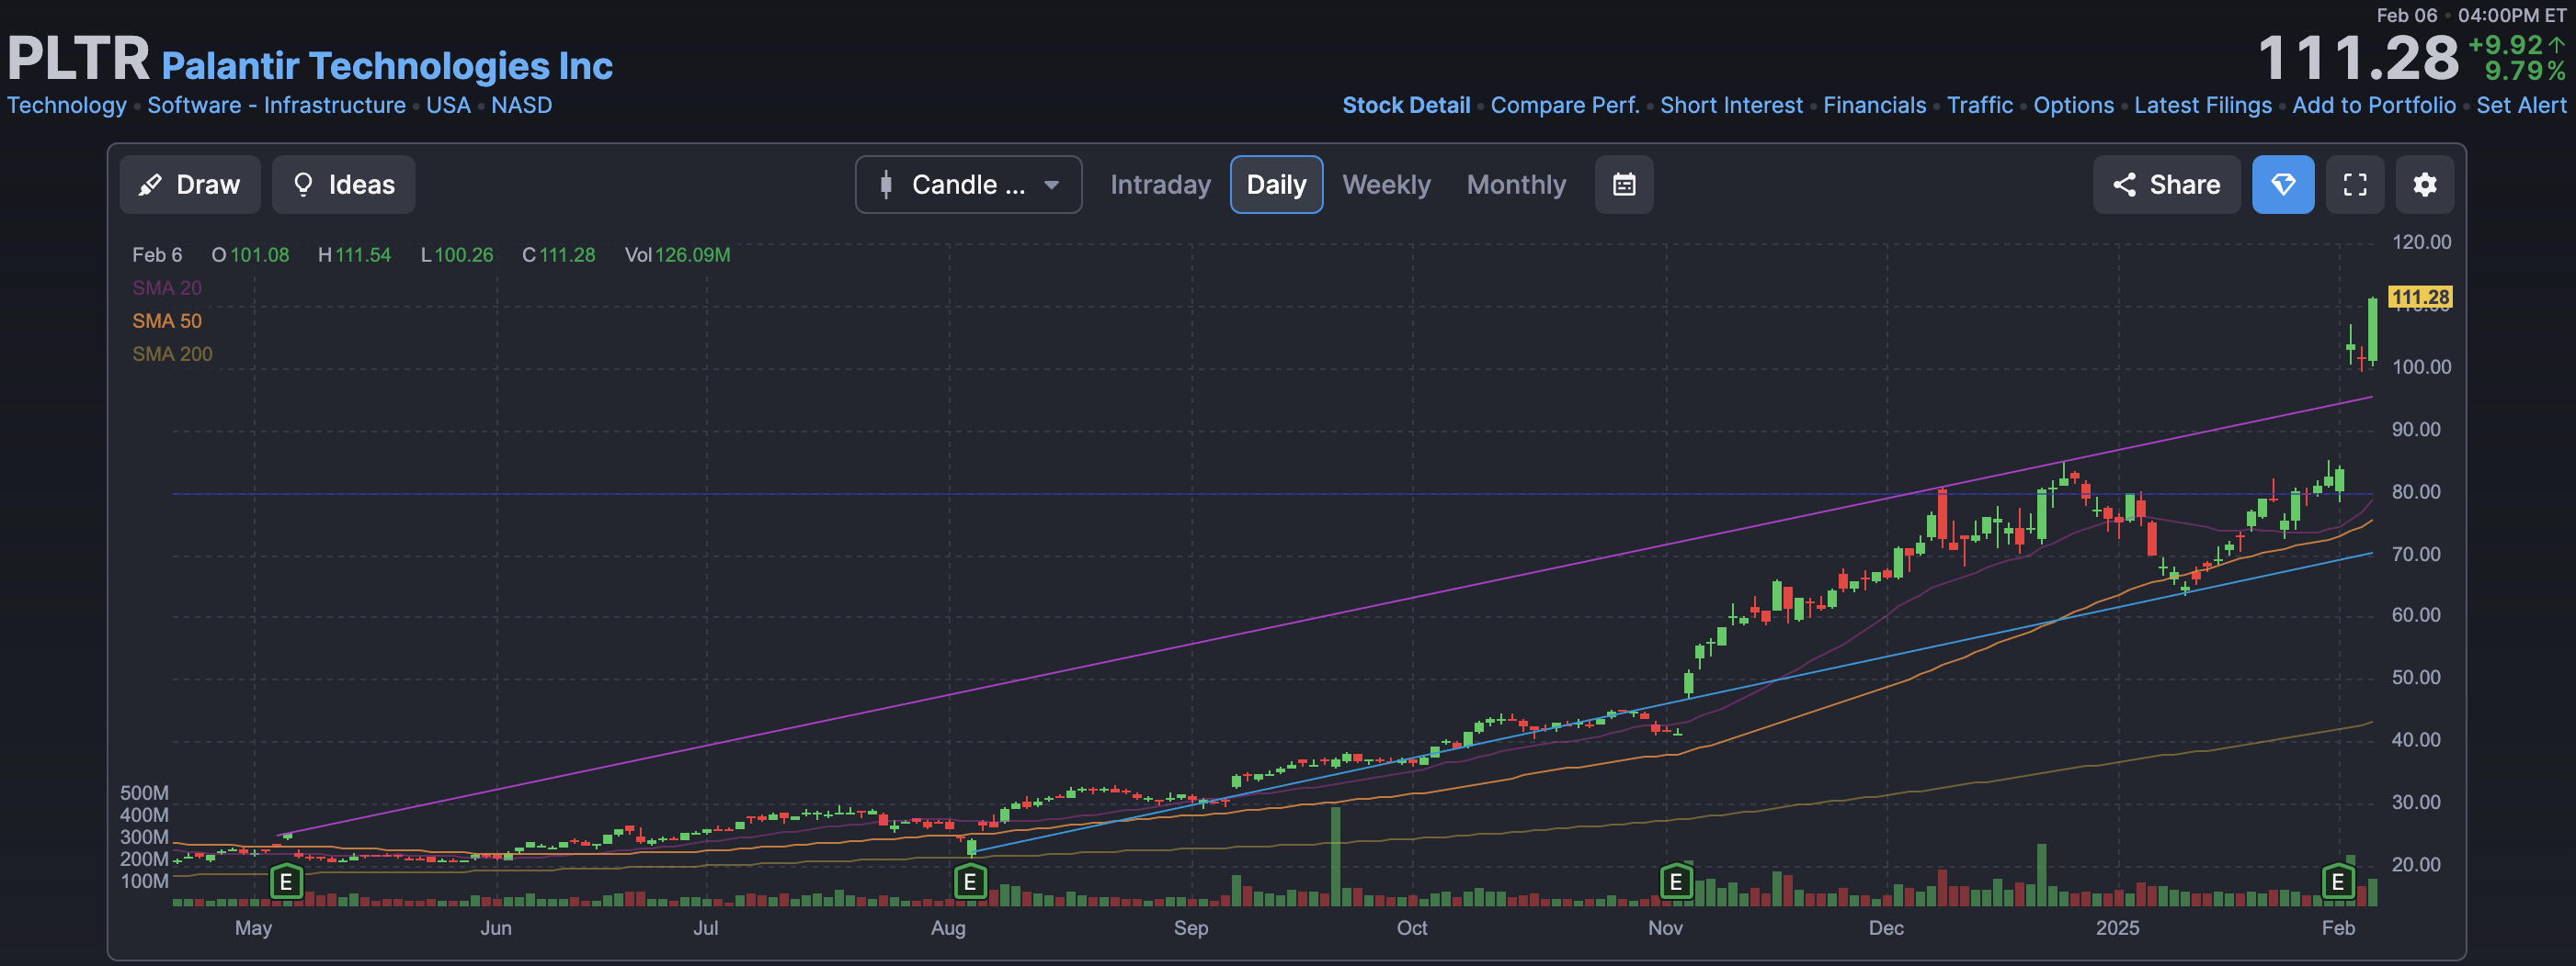Click the 2025 label on date axis
This screenshot has width=2576, height=966.
(2117, 928)
